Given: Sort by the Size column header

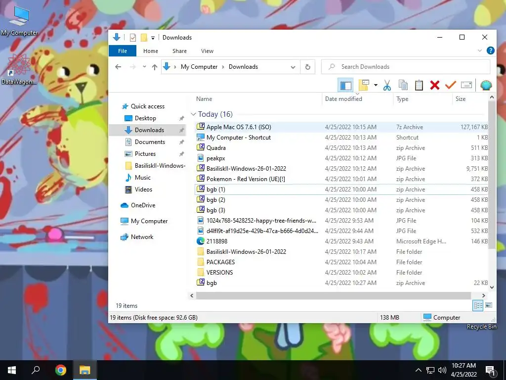Looking at the screenshot, I should [461, 99].
